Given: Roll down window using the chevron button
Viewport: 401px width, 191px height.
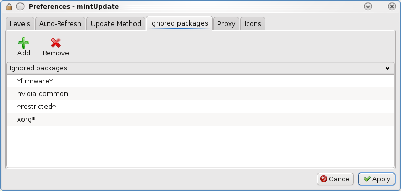Looking at the screenshot, I should [x=368, y=7].
